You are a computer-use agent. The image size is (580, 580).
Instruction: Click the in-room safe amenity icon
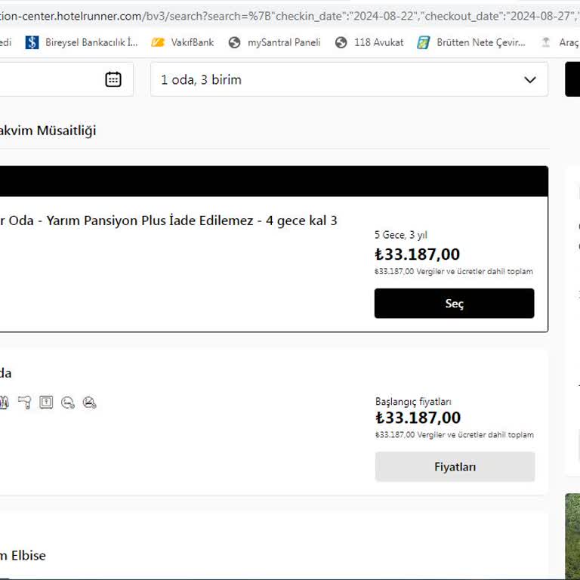46,403
